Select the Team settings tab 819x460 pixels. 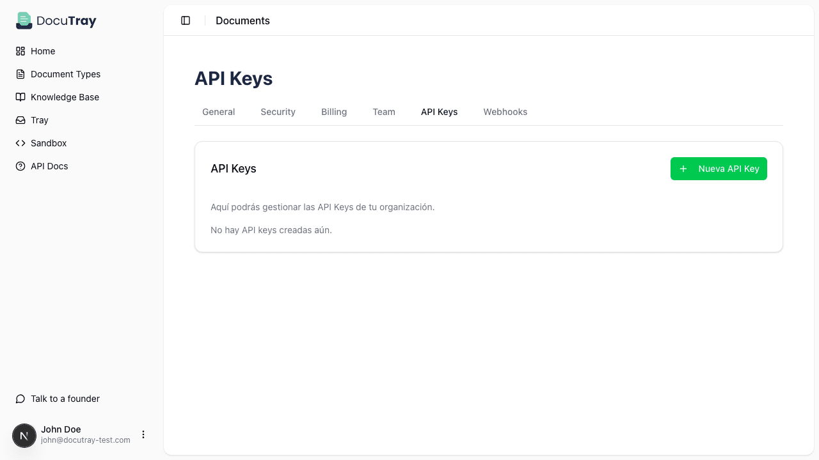coord(384,112)
